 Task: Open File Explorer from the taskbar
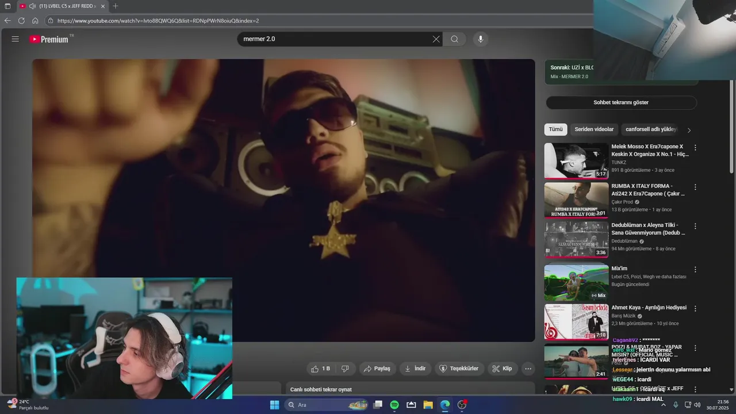428,405
